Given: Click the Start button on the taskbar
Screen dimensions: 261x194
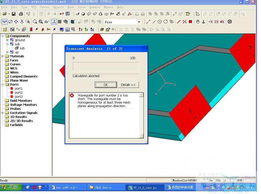Looking at the screenshot, I should [11, 187].
